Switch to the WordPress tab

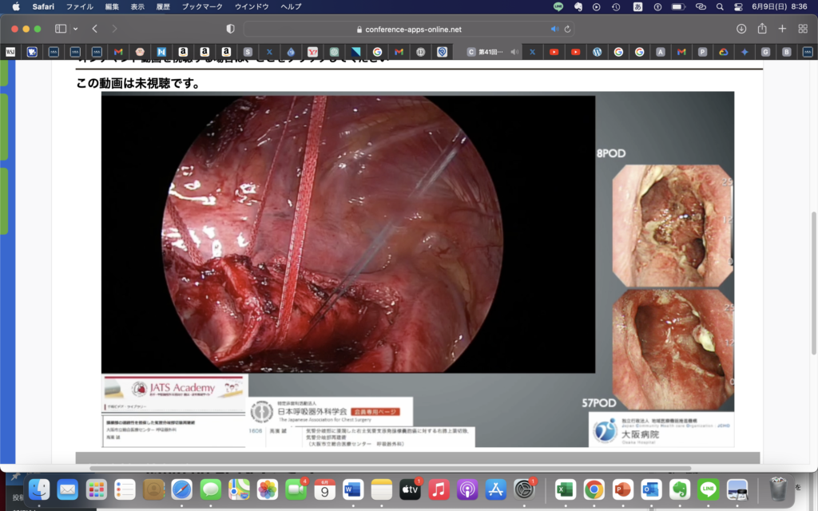[597, 52]
